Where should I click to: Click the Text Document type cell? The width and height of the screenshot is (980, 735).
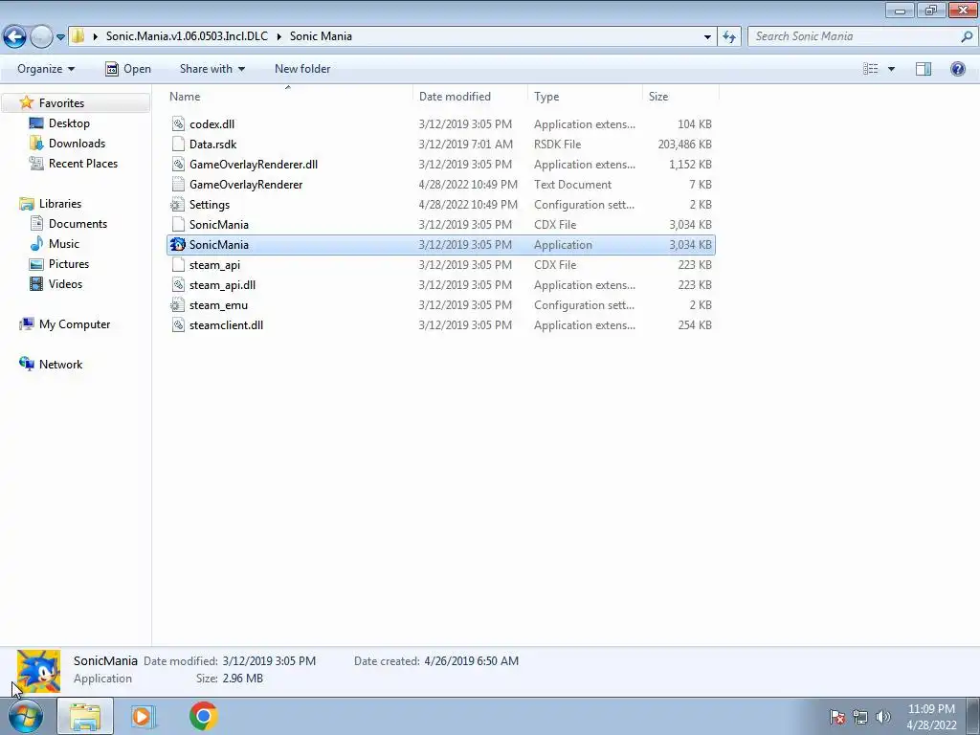point(572,185)
